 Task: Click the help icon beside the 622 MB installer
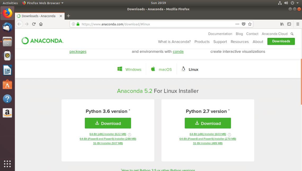(x=130, y=135)
